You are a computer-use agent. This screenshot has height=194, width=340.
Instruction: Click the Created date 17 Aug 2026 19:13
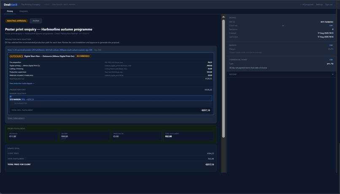[x=326, y=33]
